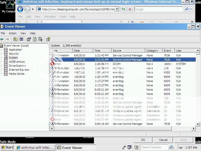
Task: Open the View menu in Event Viewer
Action: (x=23, y=33)
